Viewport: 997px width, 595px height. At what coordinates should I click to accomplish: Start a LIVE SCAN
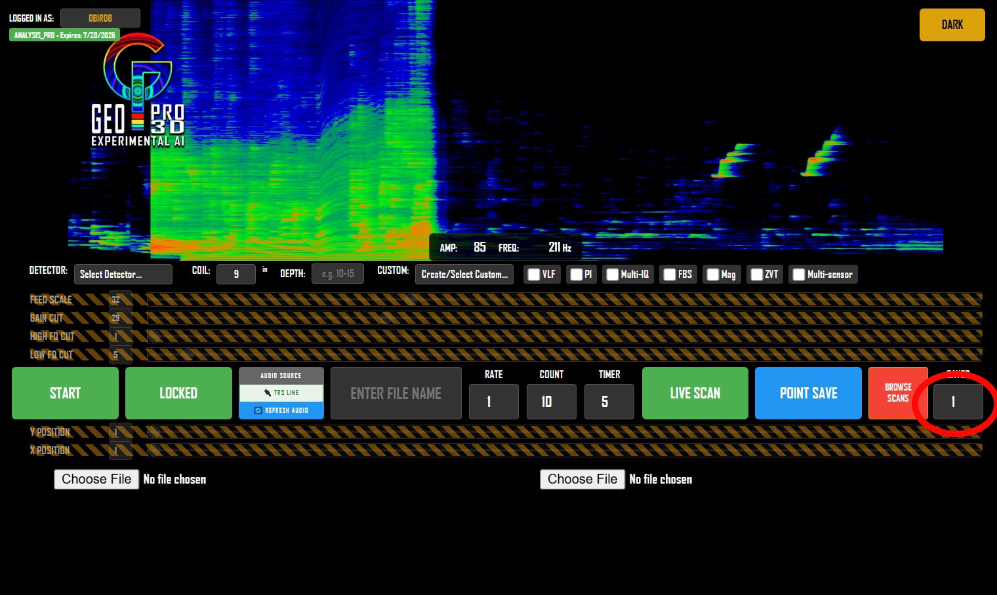click(695, 393)
